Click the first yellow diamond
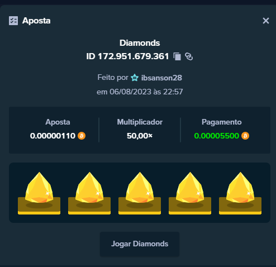This screenshot has width=276, height=267. pyautogui.click(x=39, y=188)
